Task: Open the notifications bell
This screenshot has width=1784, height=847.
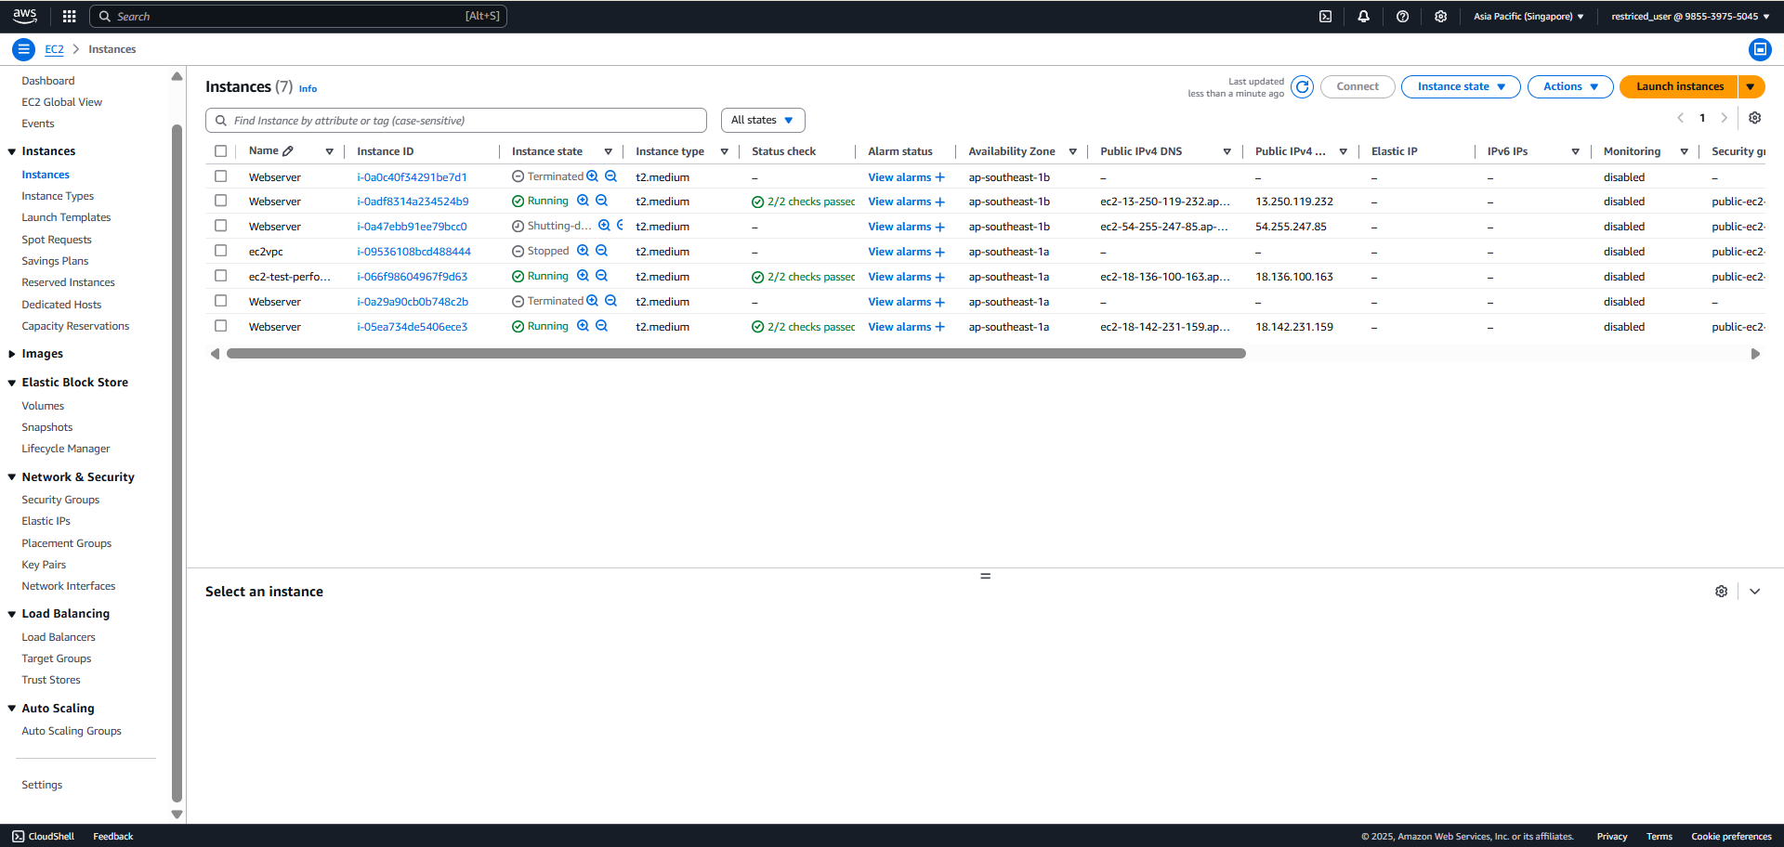Action: [1363, 16]
